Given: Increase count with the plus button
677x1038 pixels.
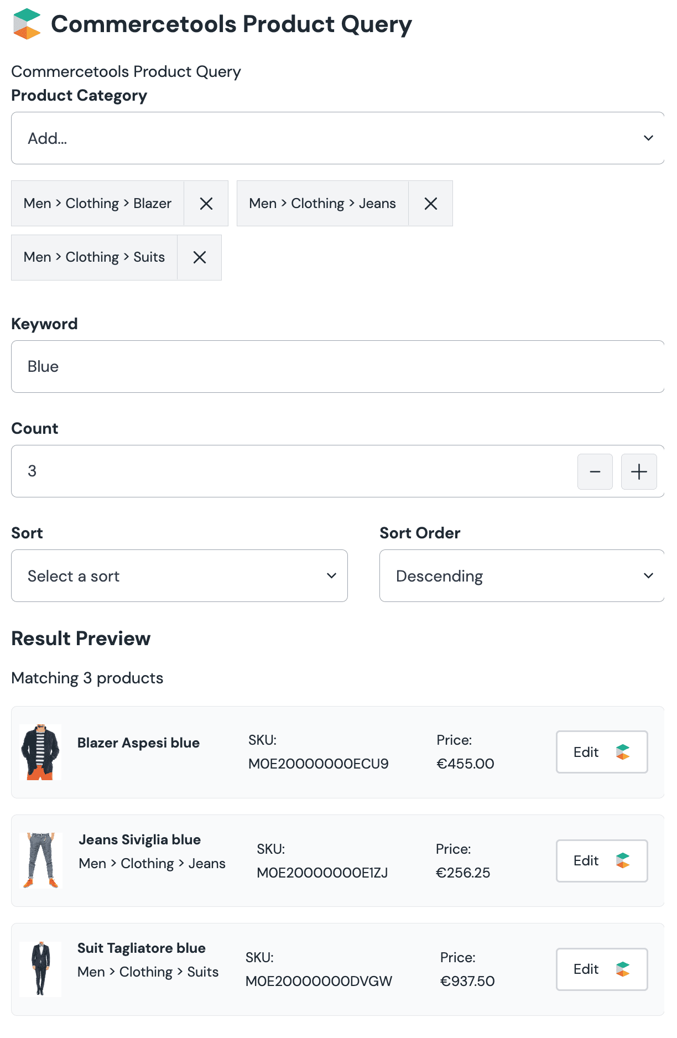Looking at the screenshot, I should (638, 471).
